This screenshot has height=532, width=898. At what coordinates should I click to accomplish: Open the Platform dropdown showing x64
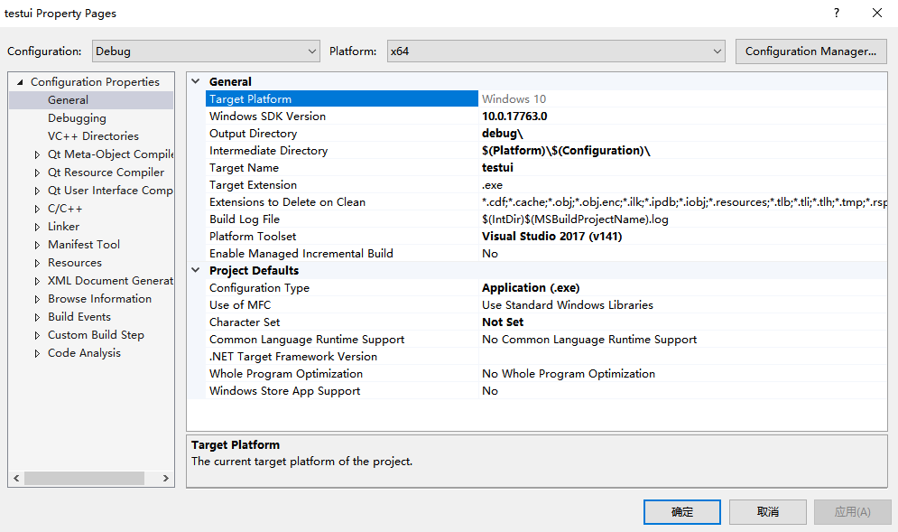[716, 51]
